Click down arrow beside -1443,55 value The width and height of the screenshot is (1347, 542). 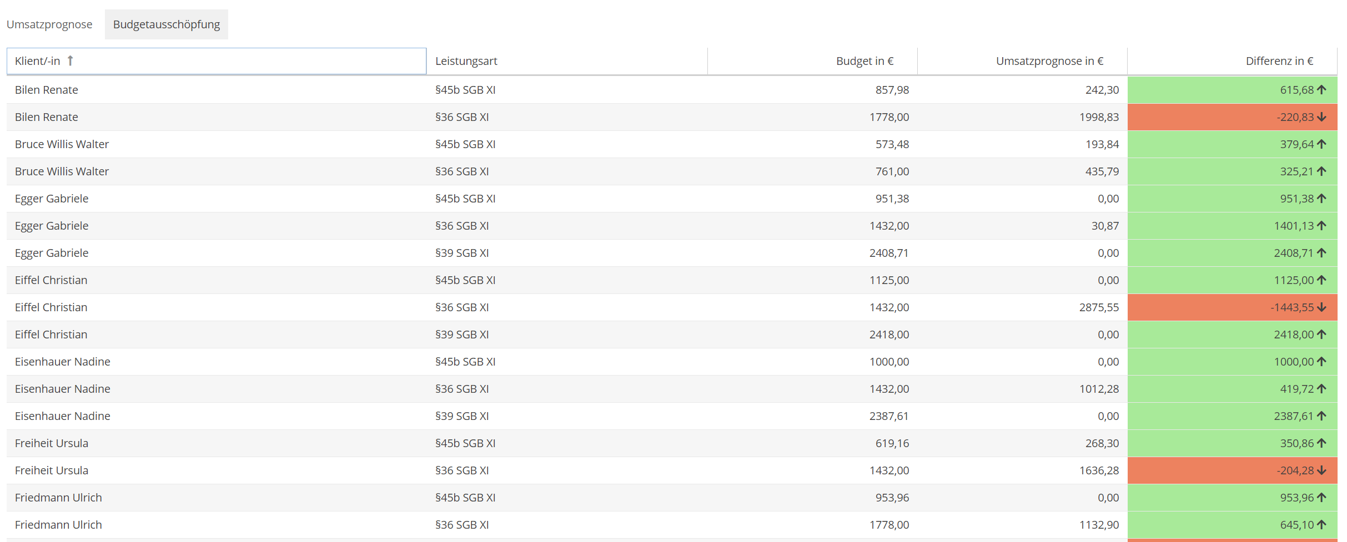pyautogui.click(x=1321, y=307)
